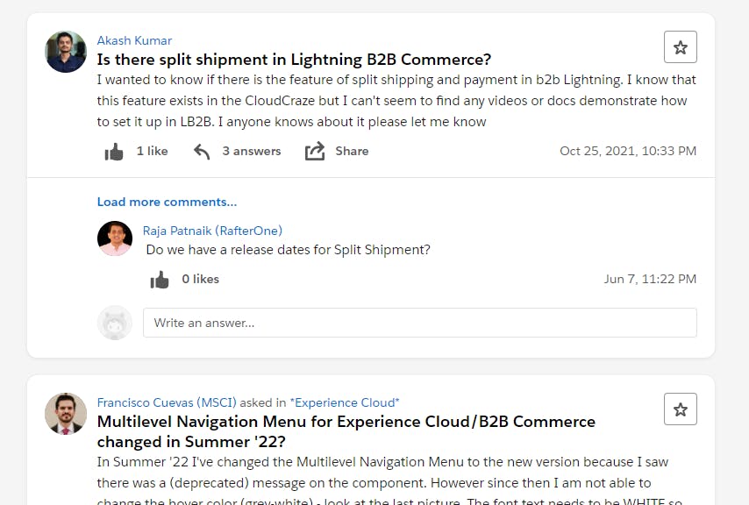
Task: Like Akash Kumar's post with thumbs-up icon
Action: 114,152
